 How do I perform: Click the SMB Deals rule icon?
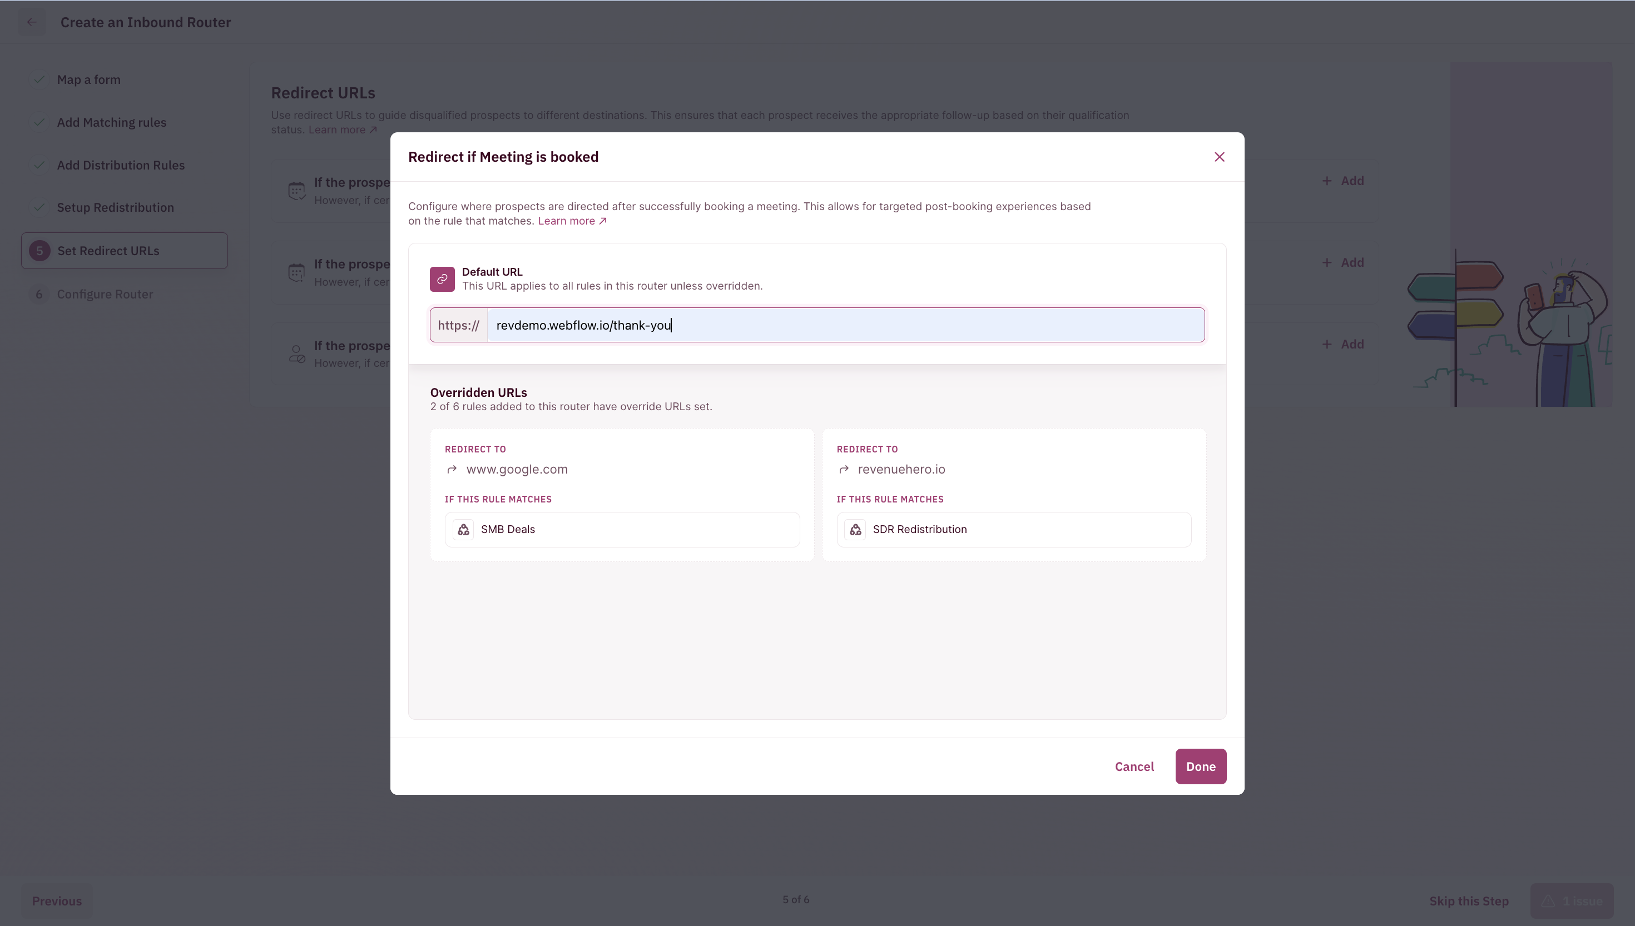tap(463, 529)
